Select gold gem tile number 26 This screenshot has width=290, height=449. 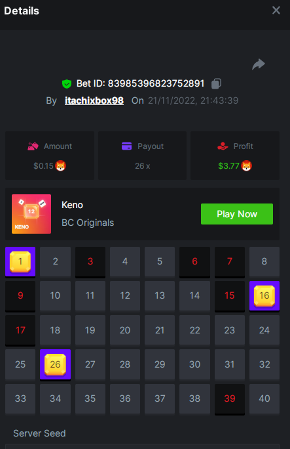56,364
